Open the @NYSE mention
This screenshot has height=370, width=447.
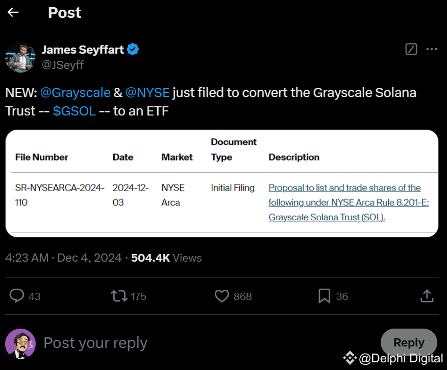(147, 92)
